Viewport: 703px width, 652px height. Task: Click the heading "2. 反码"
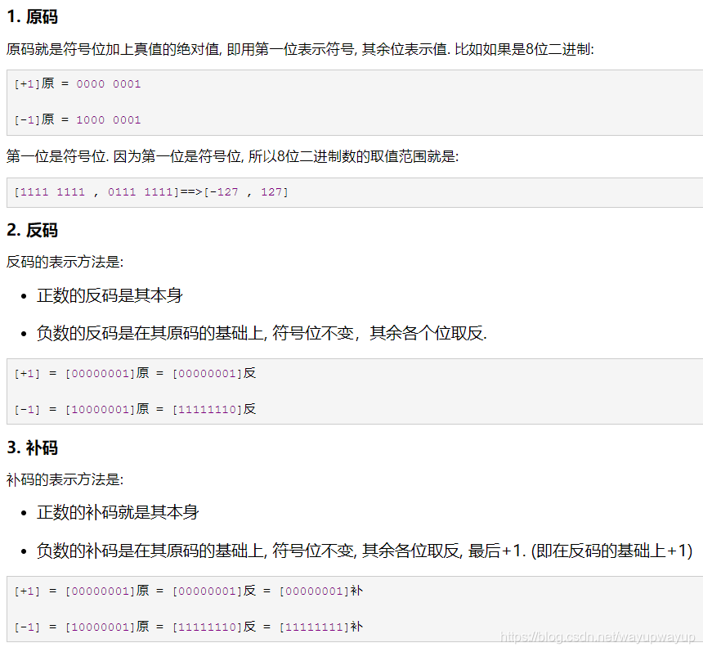point(32,230)
